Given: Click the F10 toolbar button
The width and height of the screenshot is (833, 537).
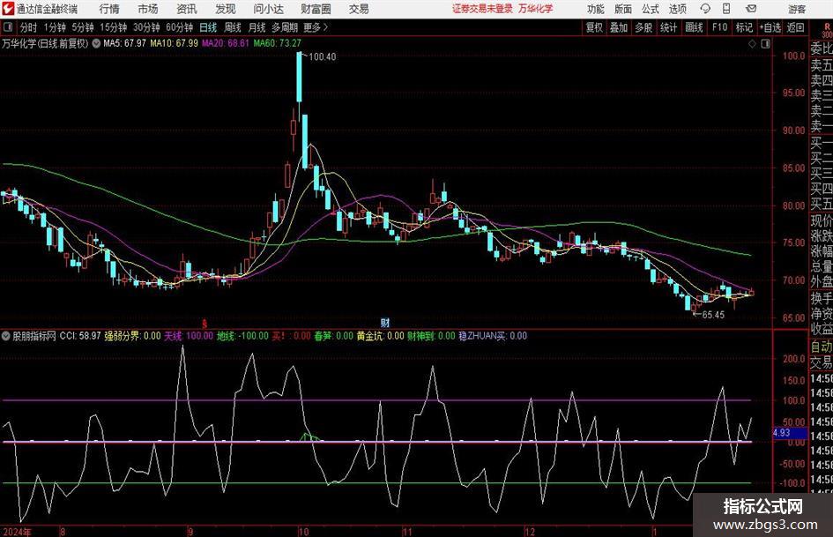Looking at the screenshot, I should point(719,27).
